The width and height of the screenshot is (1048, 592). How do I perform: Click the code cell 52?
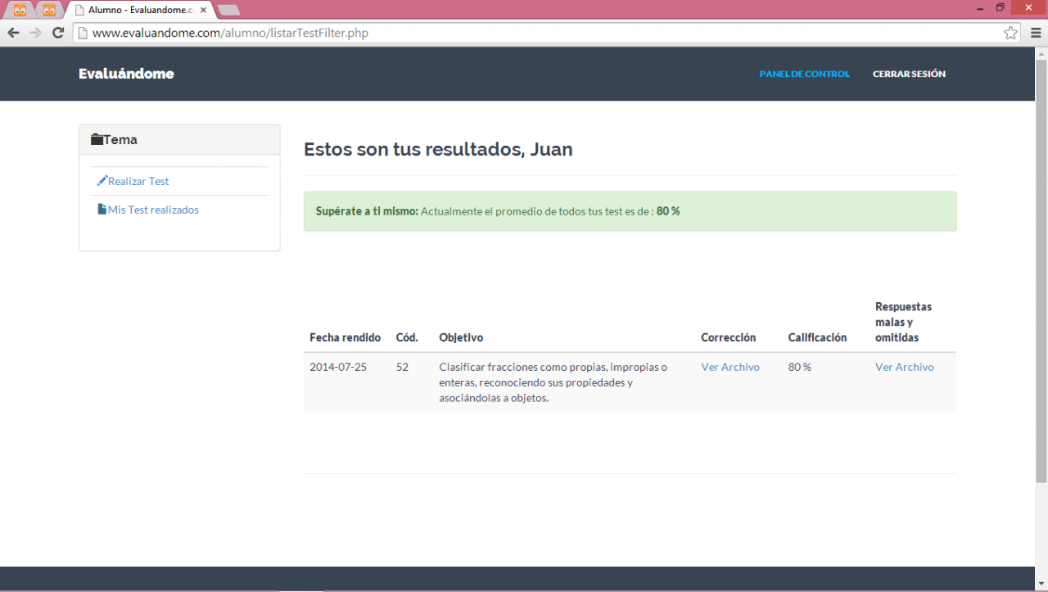coord(402,367)
